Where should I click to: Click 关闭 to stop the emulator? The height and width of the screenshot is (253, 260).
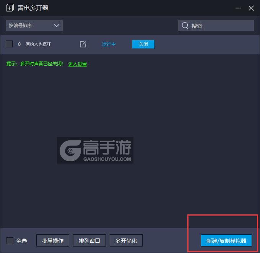(143, 44)
